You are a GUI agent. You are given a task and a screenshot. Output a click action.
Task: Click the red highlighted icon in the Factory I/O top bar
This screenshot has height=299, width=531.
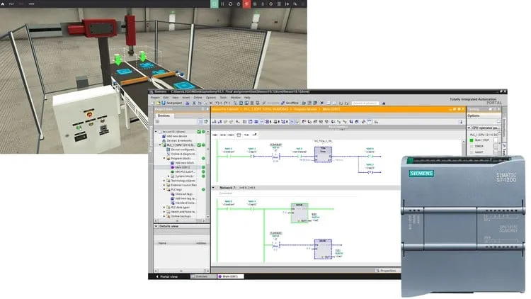point(246,4)
